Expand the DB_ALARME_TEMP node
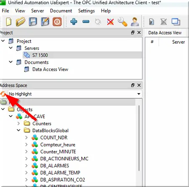 26,173
